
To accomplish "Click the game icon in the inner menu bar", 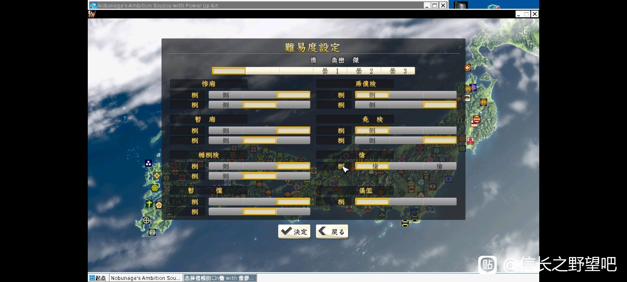I will click(92, 14).
